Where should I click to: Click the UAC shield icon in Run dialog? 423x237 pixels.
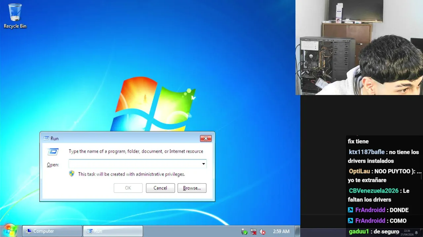pyautogui.click(x=72, y=173)
